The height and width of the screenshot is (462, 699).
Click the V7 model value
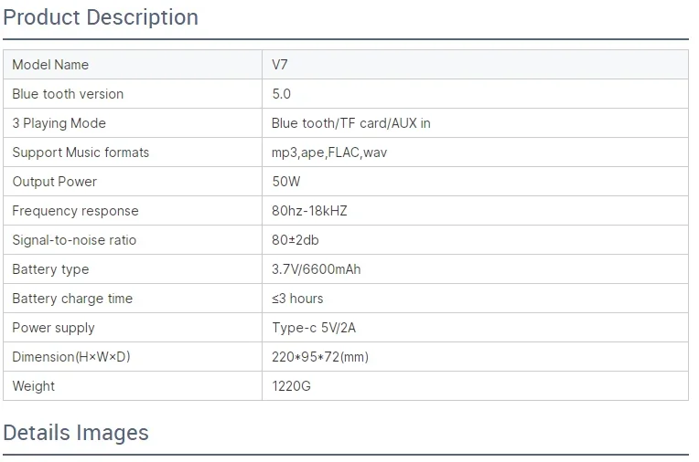pos(280,65)
